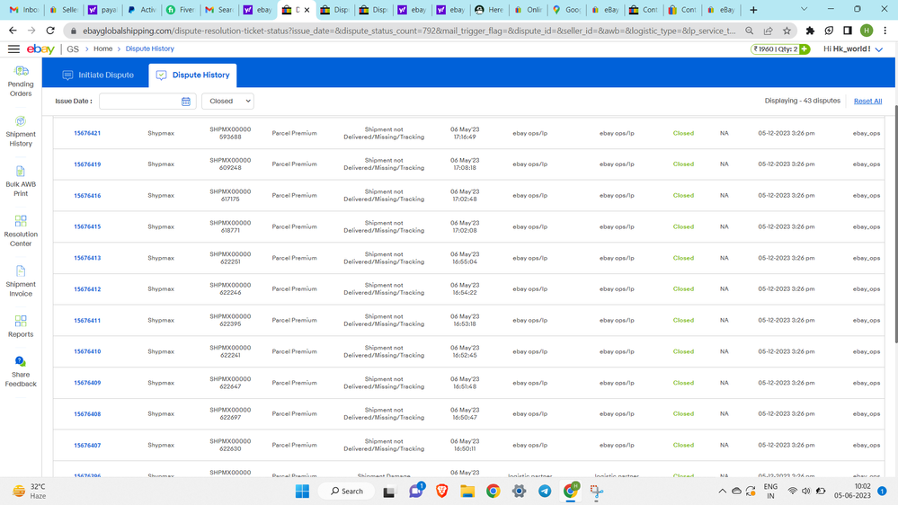
Task: Click the browser address bar URL
Action: coord(409,31)
